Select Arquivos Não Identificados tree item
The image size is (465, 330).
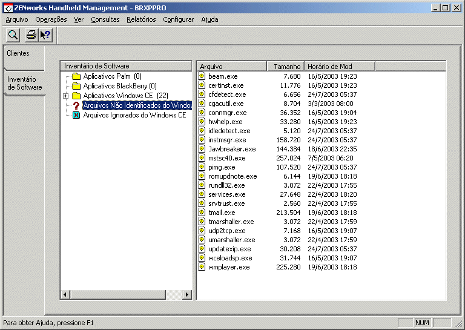click(137, 105)
